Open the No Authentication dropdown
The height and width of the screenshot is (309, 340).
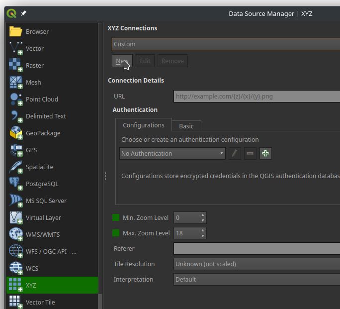pos(172,154)
